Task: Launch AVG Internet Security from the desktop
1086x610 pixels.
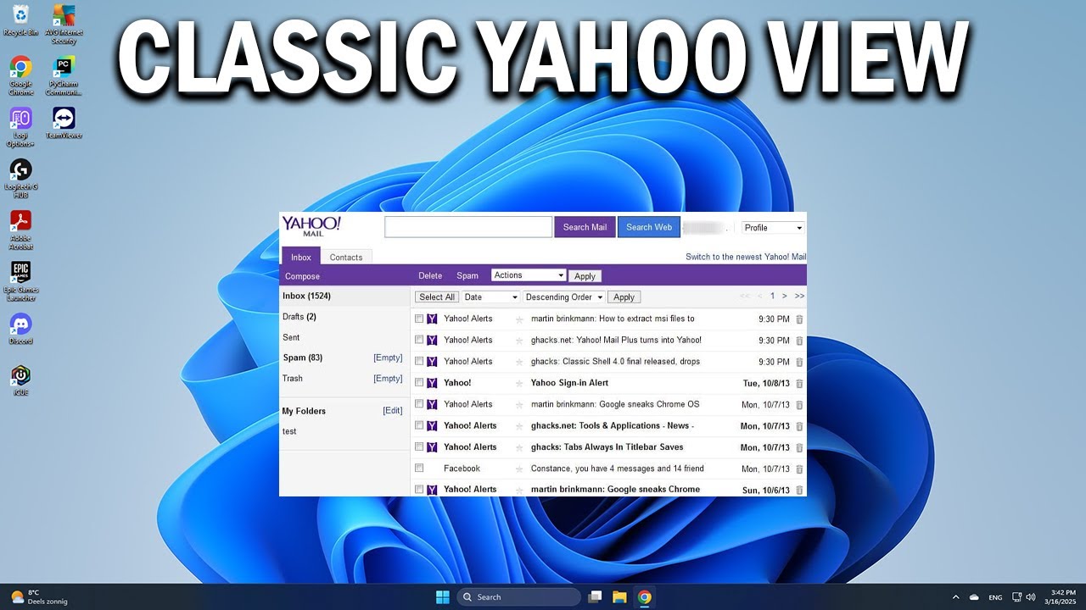Action: 63,24
